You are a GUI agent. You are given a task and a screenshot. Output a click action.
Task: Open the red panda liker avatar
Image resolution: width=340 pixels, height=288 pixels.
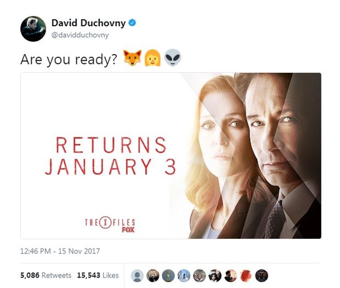(153, 275)
